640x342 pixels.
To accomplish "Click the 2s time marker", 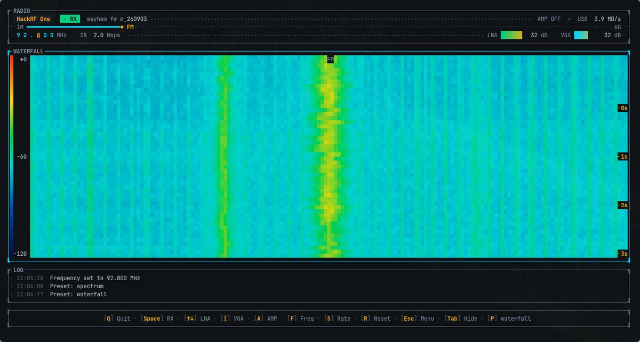I will click(623, 205).
